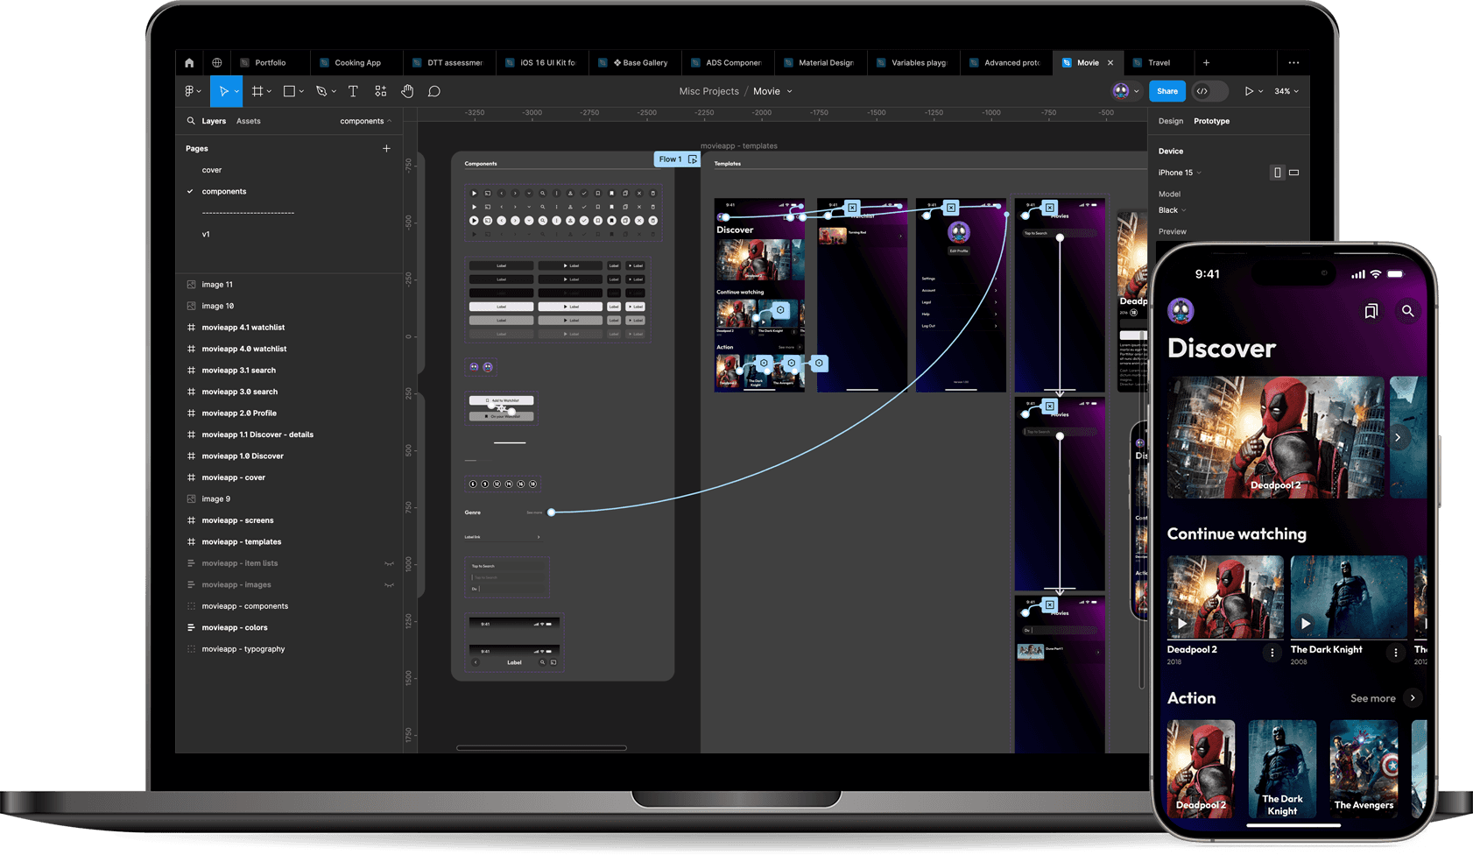Select the Pen tool

tap(321, 91)
